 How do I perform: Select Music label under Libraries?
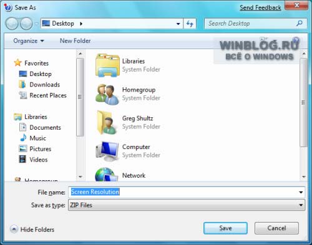pyautogui.click(x=37, y=138)
